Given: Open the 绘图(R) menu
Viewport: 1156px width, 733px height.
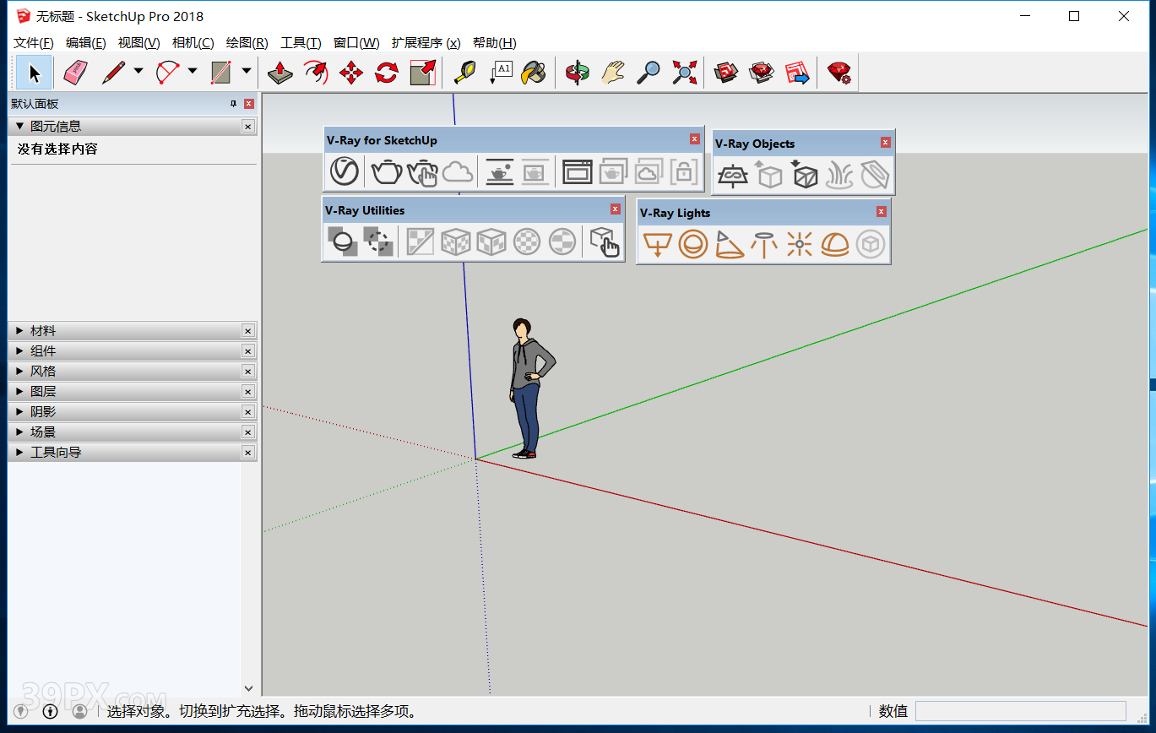Looking at the screenshot, I should 247,43.
